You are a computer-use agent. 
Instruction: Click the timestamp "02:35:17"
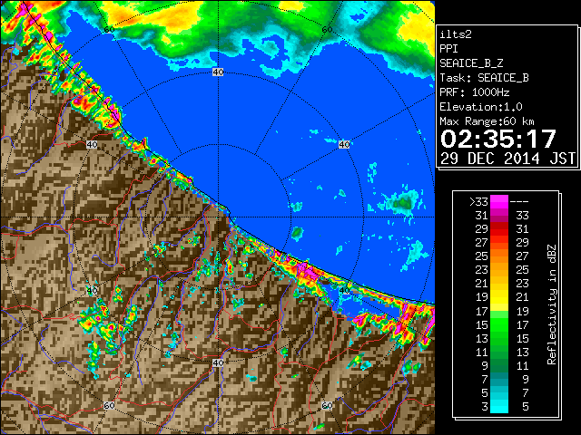coord(498,139)
